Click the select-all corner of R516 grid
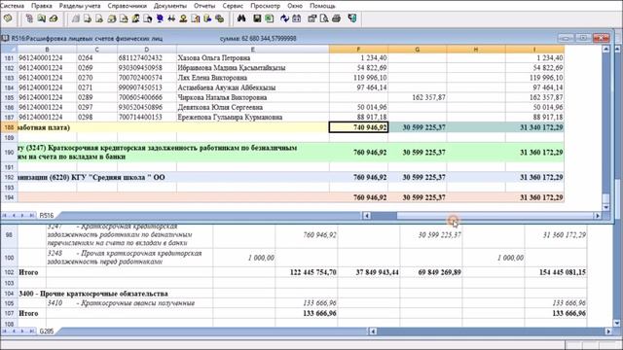This screenshot has width=623, height=350. point(9,50)
